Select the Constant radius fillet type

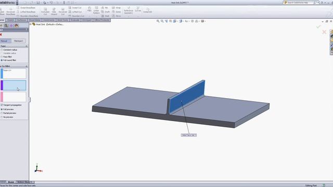[9, 50]
